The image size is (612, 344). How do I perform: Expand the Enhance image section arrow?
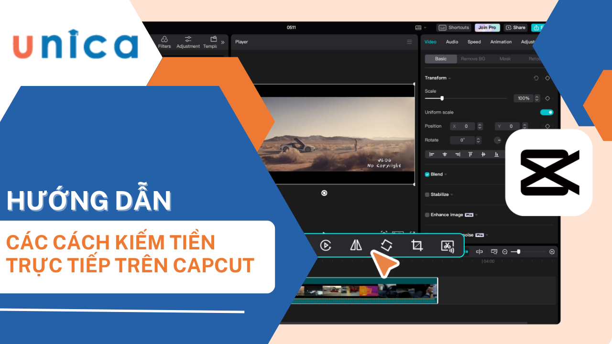pyautogui.click(x=477, y=215)
